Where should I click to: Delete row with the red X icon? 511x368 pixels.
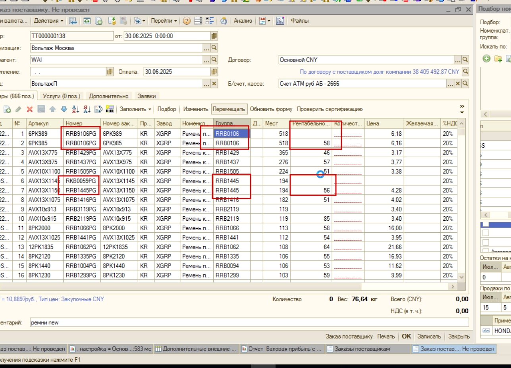[29, 109]
